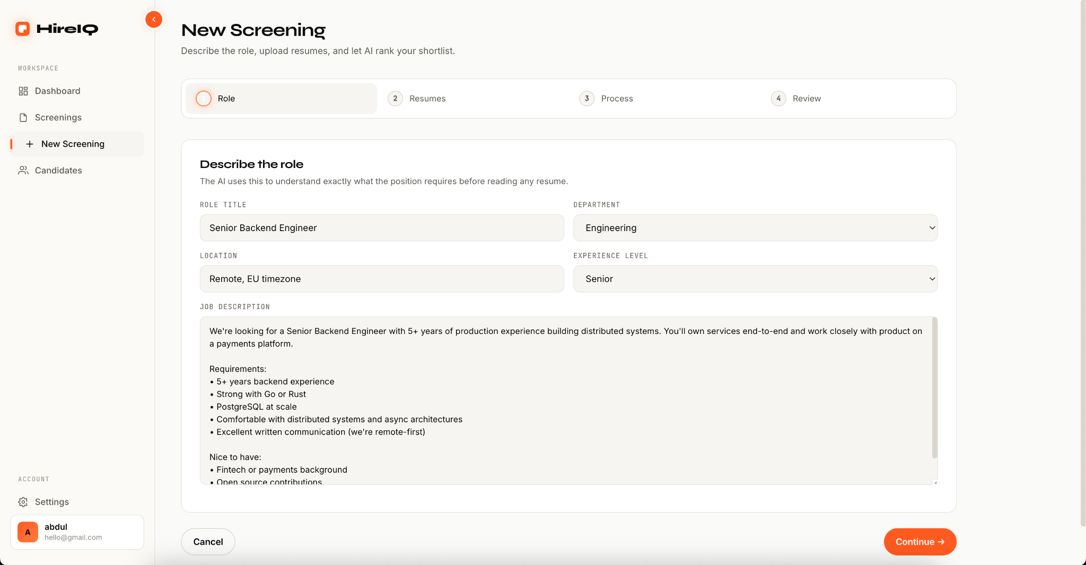Switch to the Review step tab
Viewport: 1086px width, 565px height.
[856, 99]
